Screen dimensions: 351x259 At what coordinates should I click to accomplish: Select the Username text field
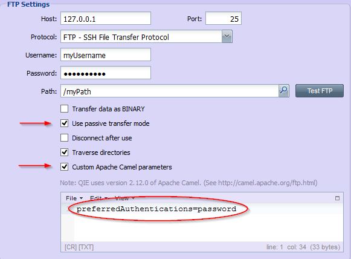(106, 54)
